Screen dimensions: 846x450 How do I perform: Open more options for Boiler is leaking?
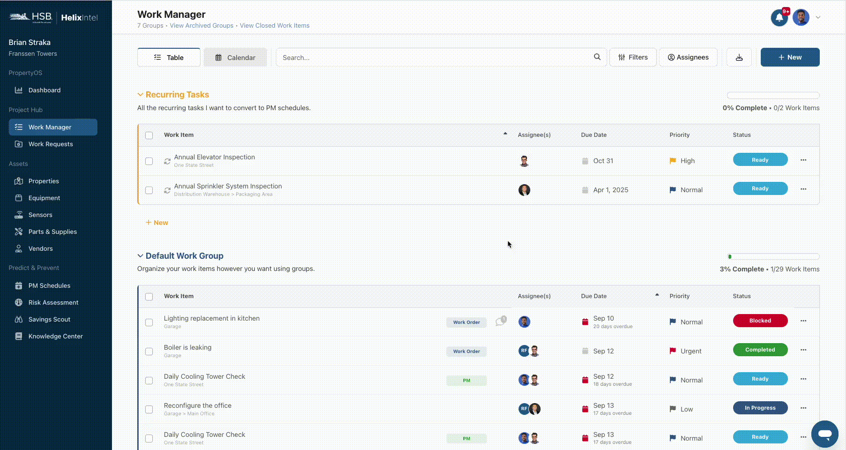(x=803, y=350)
